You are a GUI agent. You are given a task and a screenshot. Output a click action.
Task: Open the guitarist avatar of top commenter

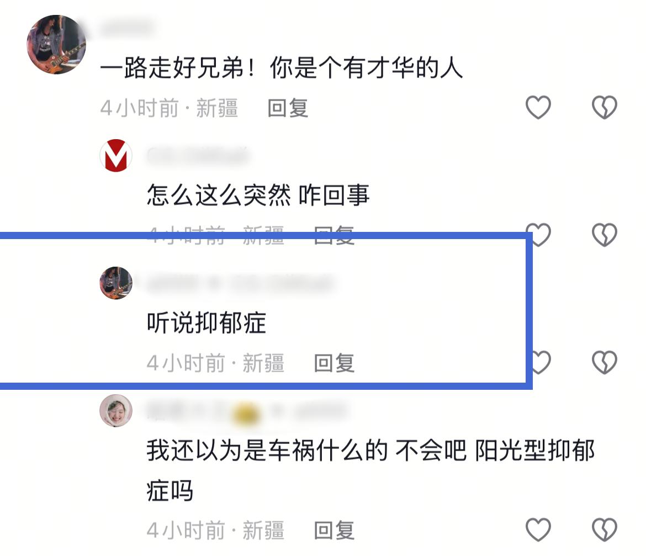point(56,45)
